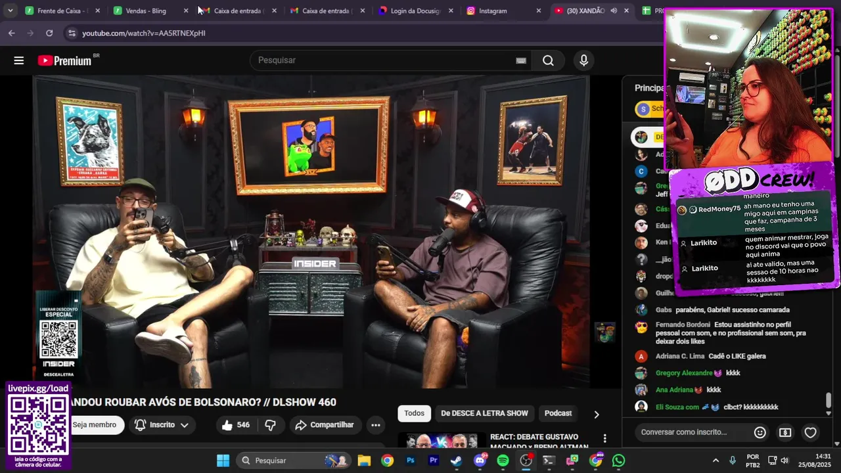Click the YouTube search magnifier button
Screen dimensions: 841x473
[548, 60]
